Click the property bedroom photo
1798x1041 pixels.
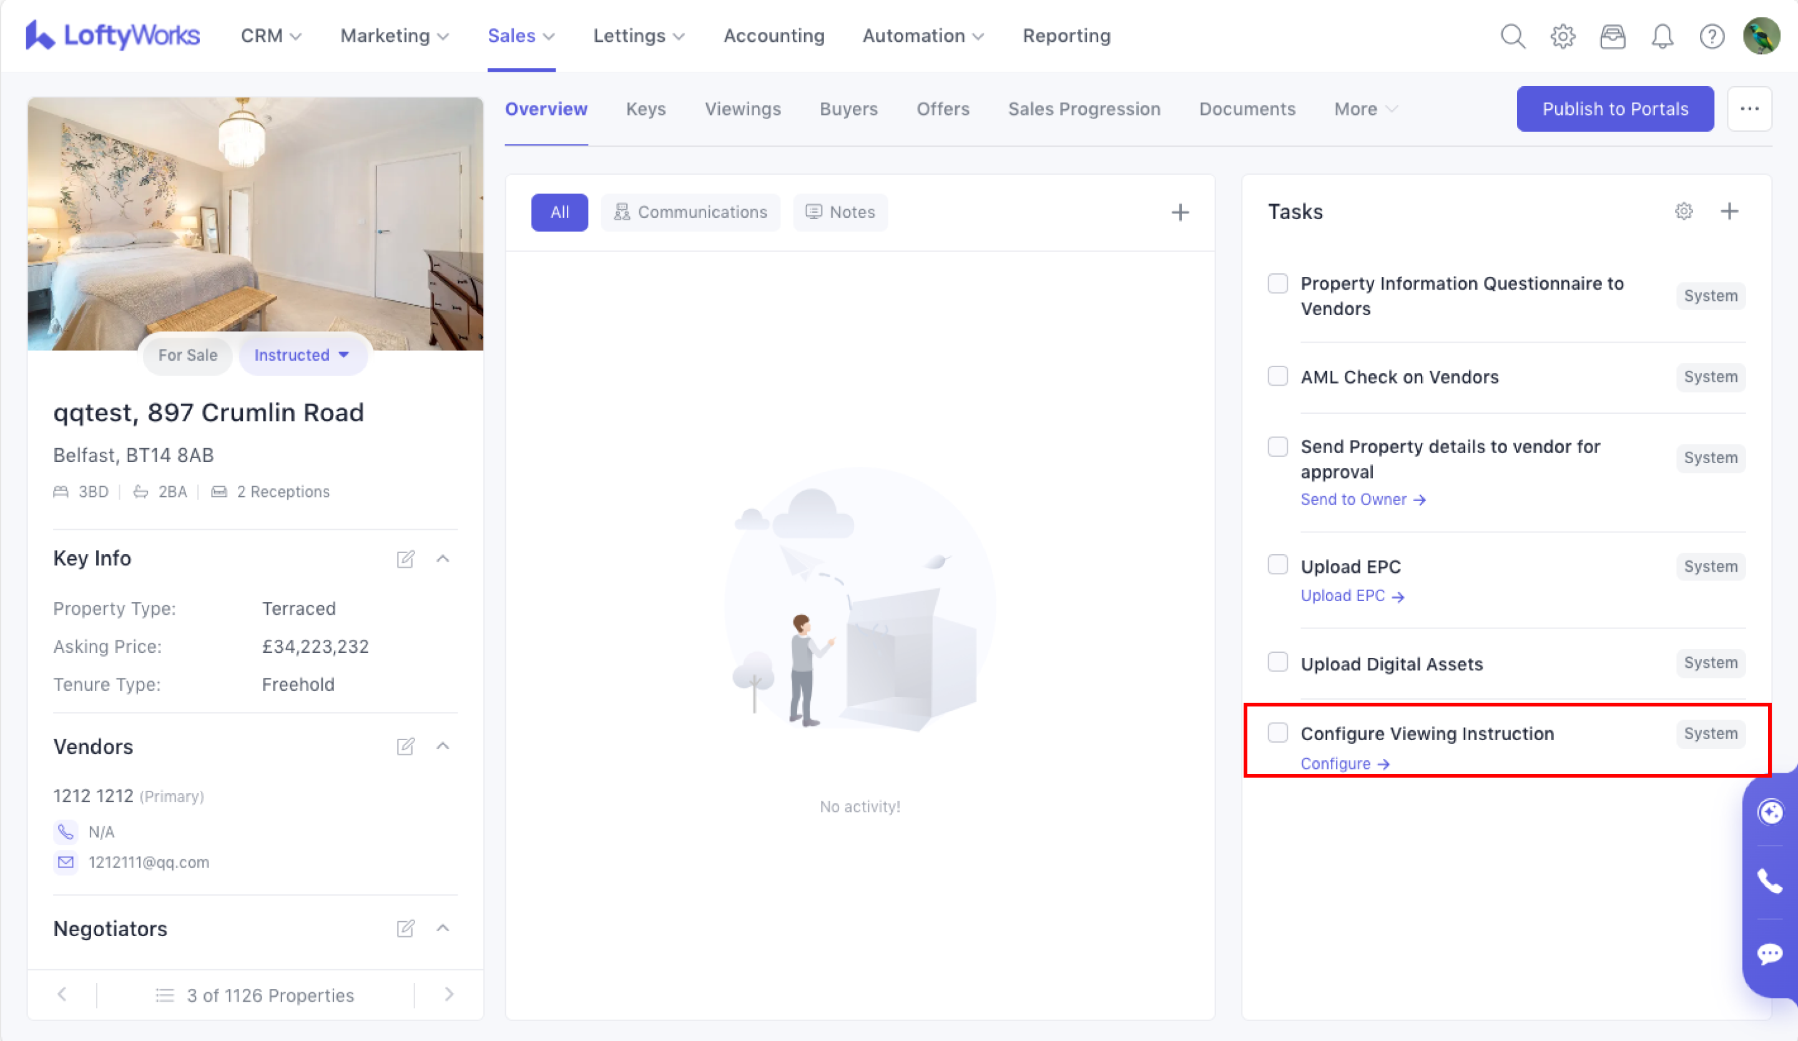click(x=255, y=214)
